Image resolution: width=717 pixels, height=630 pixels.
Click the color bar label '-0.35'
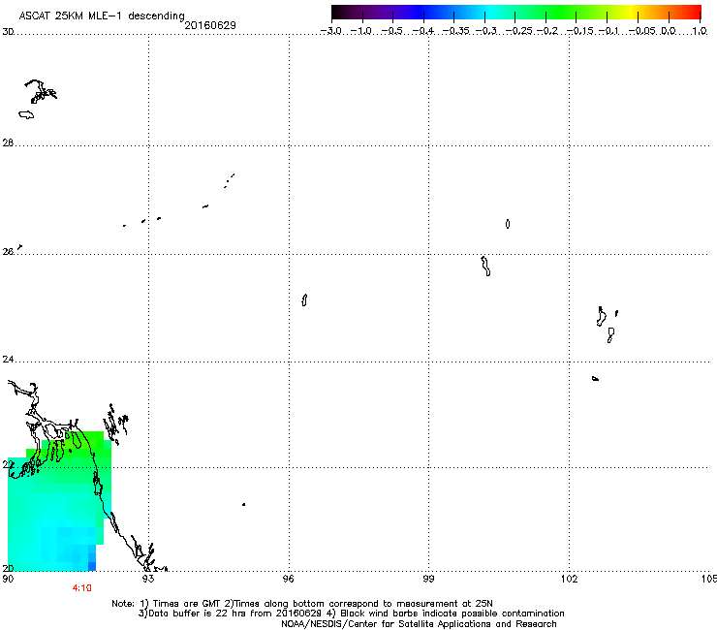click(456, 31)
